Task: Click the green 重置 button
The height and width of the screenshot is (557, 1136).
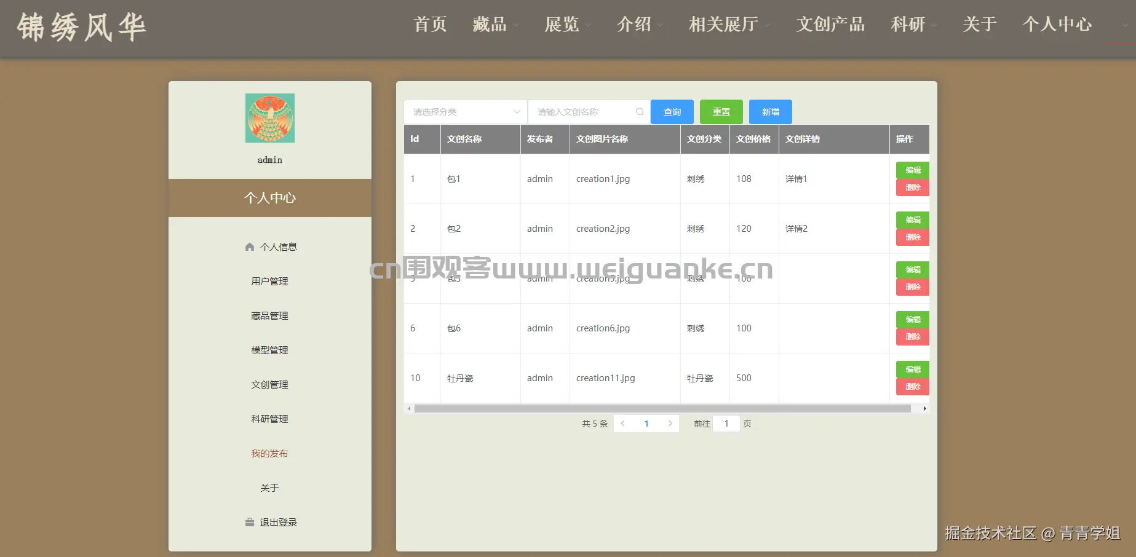Action: (x=721, y=112)
